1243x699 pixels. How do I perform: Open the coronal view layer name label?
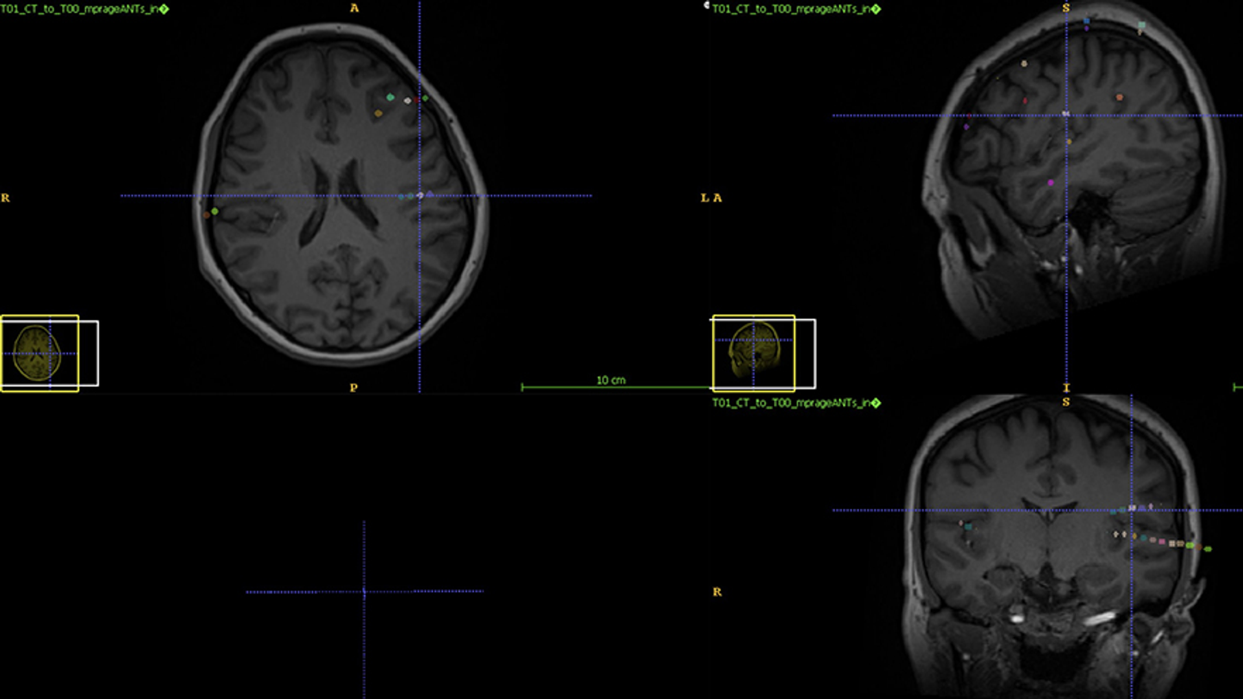coord(790,403)
